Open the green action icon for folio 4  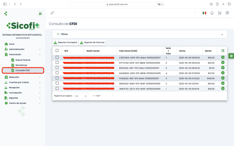click(223, 73)
